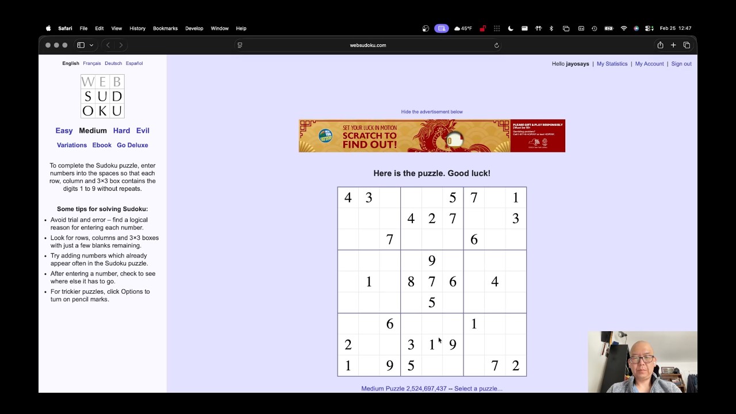
Task: Go forward with the right chevron
Action: pyautogui.click(x=121, y=45)
